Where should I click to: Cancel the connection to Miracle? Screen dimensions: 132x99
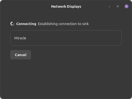(x=21, y=55)
